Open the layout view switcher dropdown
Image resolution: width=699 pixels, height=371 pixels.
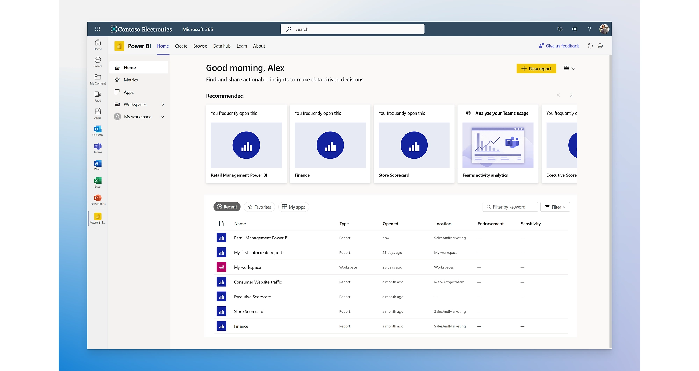pos(569,68)
